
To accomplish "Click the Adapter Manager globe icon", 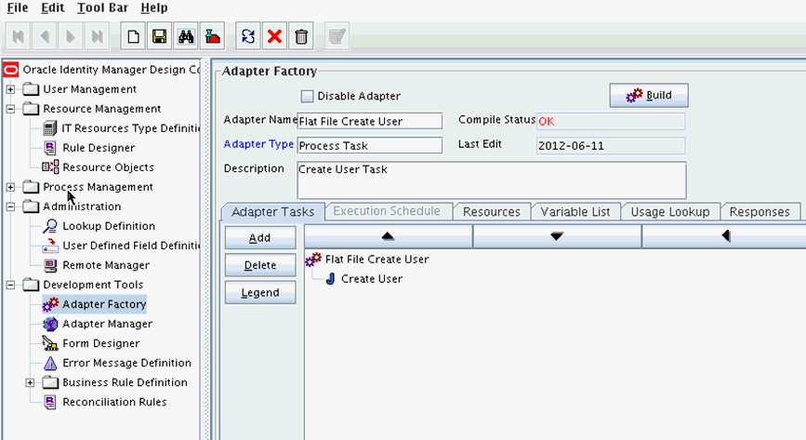I will point(50,324).
